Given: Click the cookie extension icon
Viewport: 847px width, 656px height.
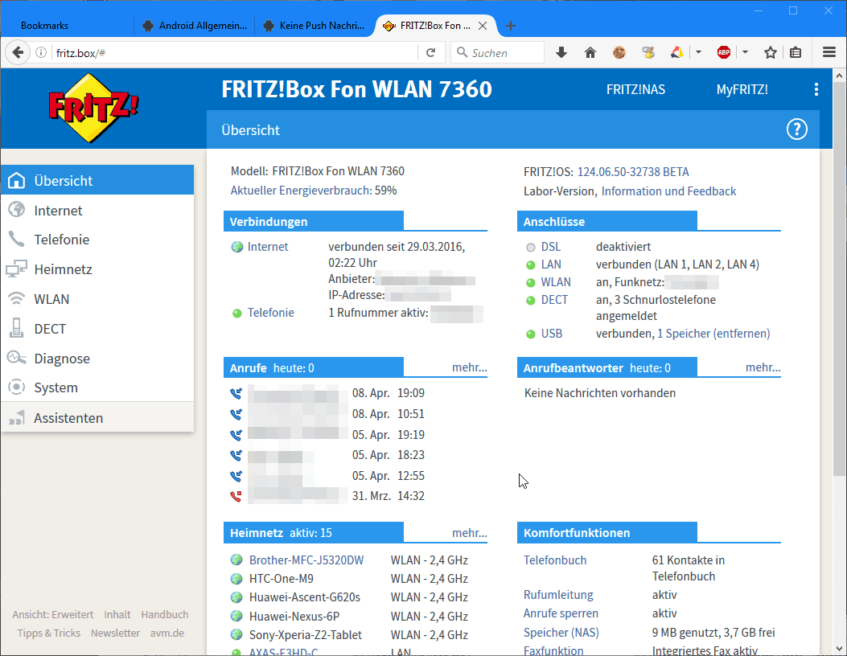Looking at the screenshot, I should coord(619,52).
